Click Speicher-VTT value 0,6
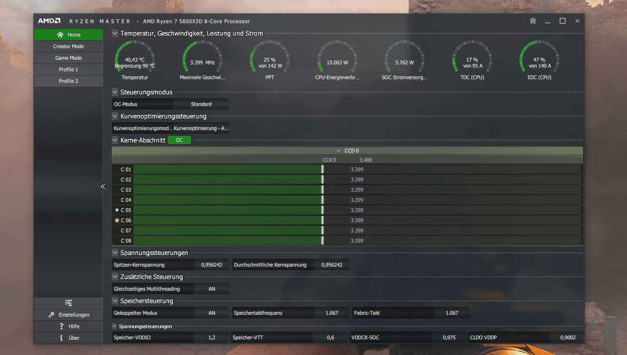This screenshot has height=355, width=627. pyautogui.click(x=330, y=337)
